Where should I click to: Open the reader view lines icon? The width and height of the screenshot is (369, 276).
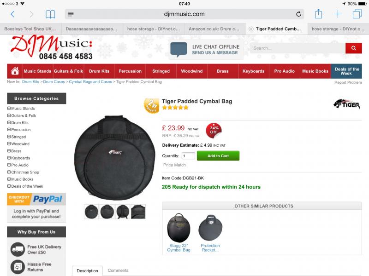tap(71, 14)
